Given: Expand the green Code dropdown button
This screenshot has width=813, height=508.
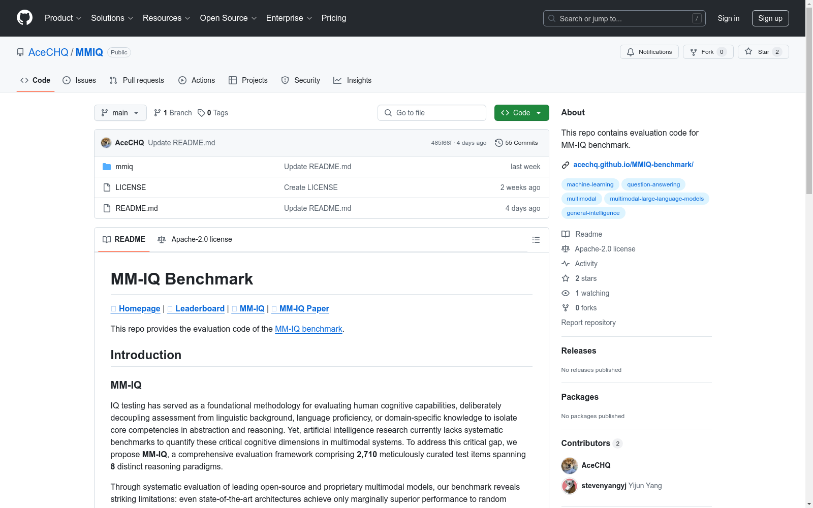Looking at the screenshot, I should 521,113.
